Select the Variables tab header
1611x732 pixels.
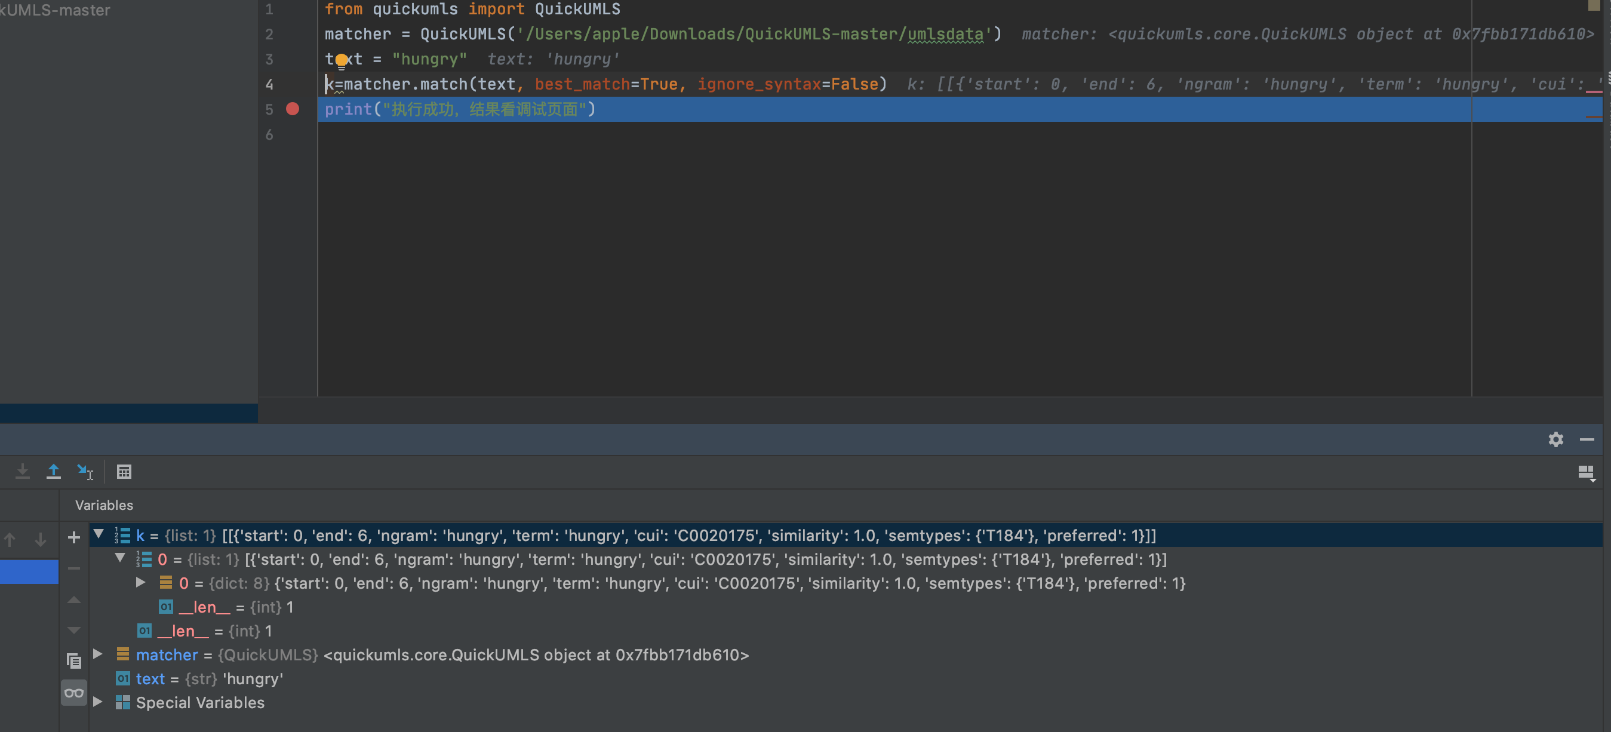(x=104, y=505)
